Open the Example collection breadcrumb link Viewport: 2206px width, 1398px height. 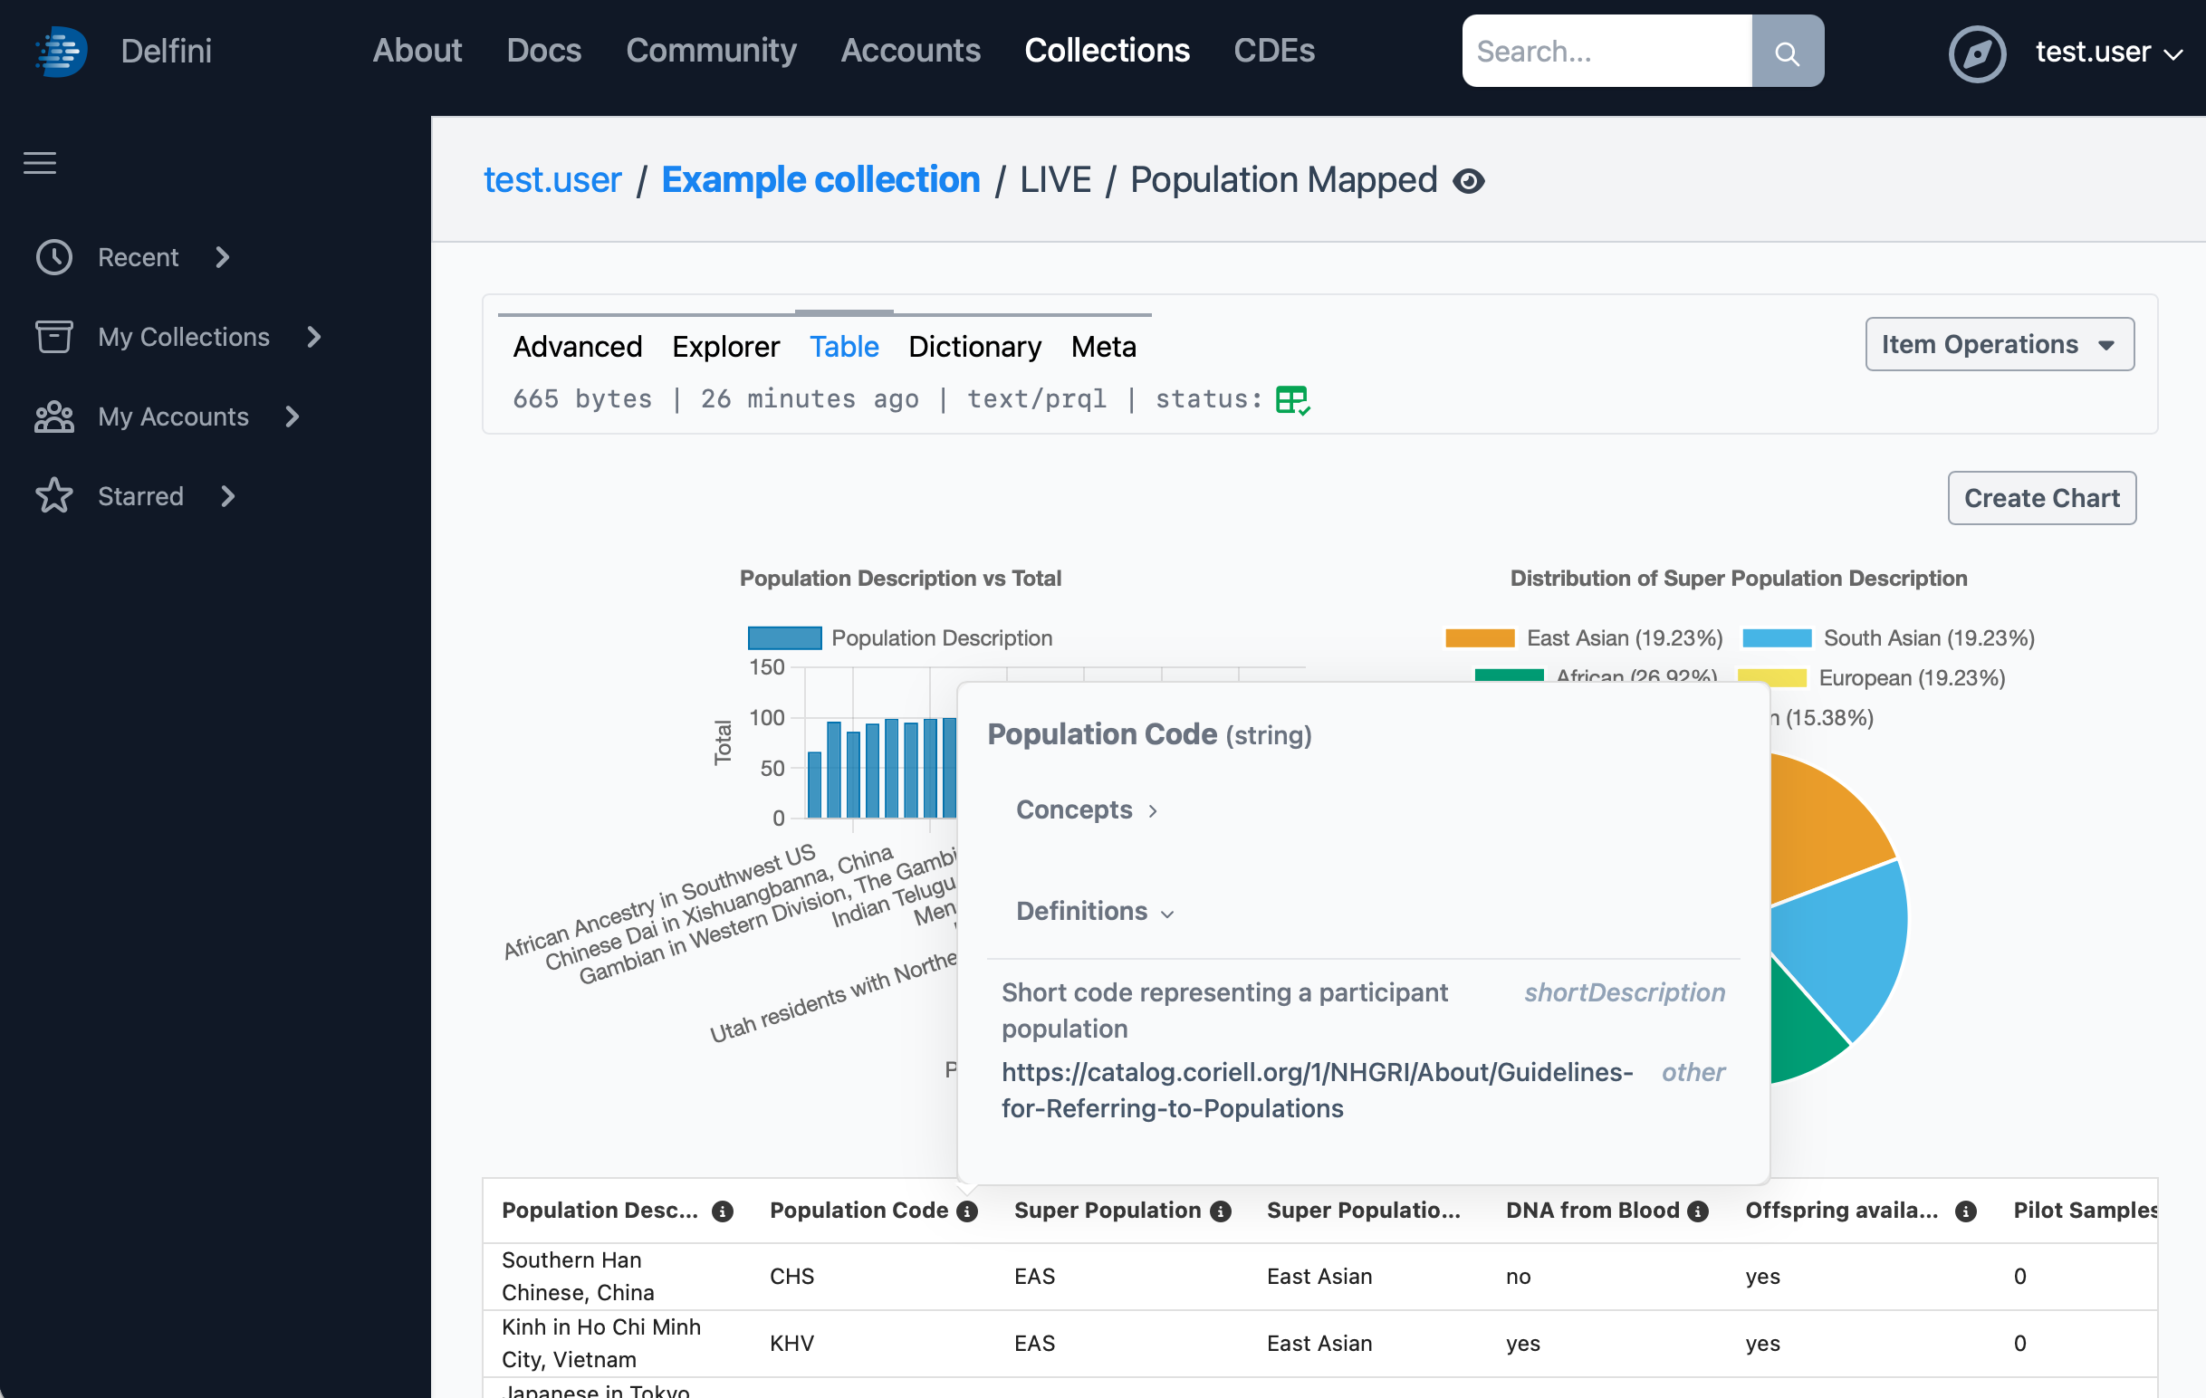pyautogui.click(x=820, y=179)
